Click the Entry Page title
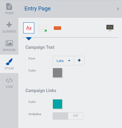The height and width of the screenshot is (128, 122). point(38,9)
